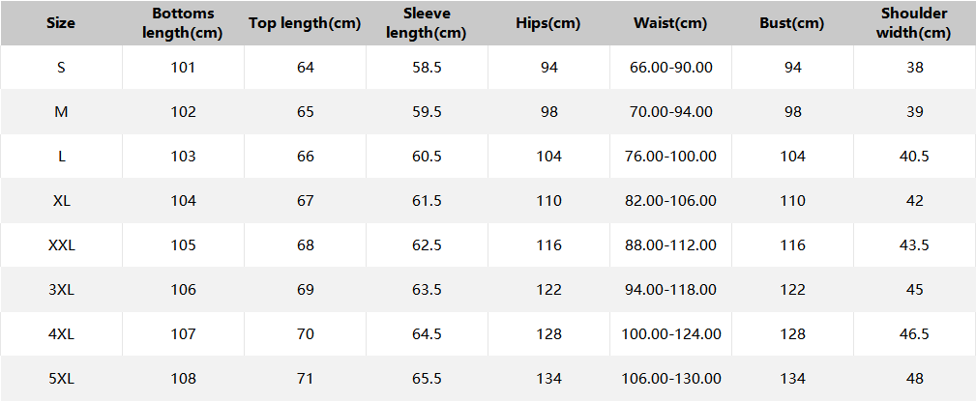Select the M size row label
Viewport: 976px width, 402px height.
pos(61,112)
